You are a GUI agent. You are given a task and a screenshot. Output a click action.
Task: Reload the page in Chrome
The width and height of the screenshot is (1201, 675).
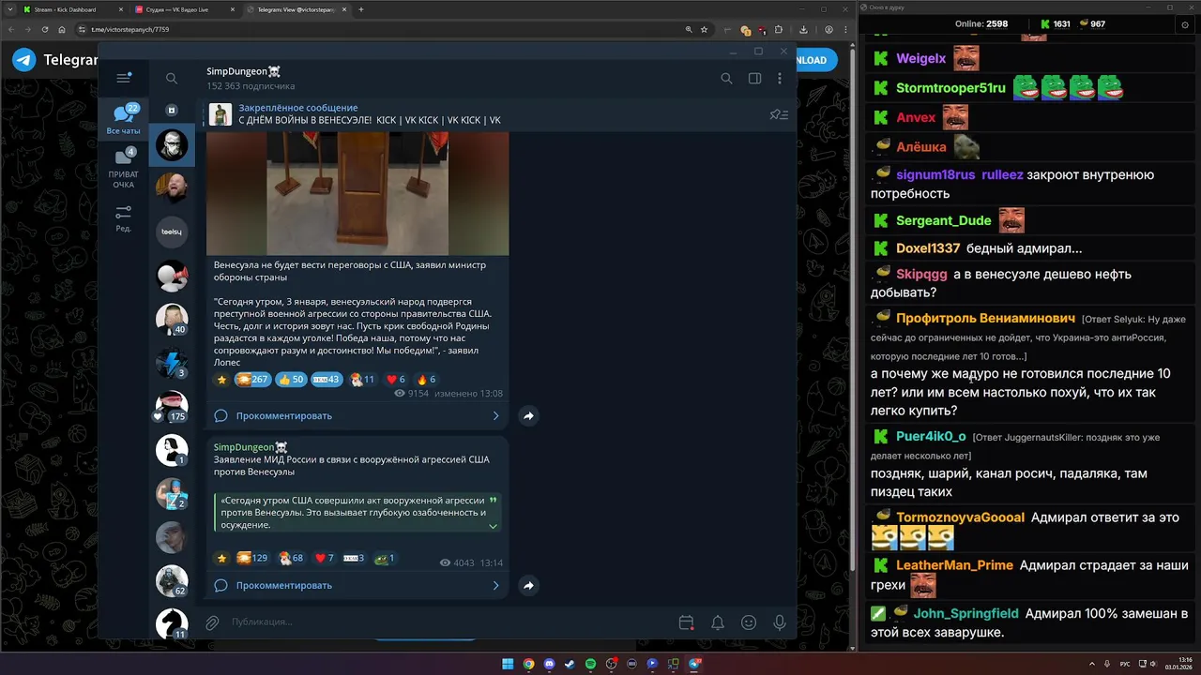point(44,29)
